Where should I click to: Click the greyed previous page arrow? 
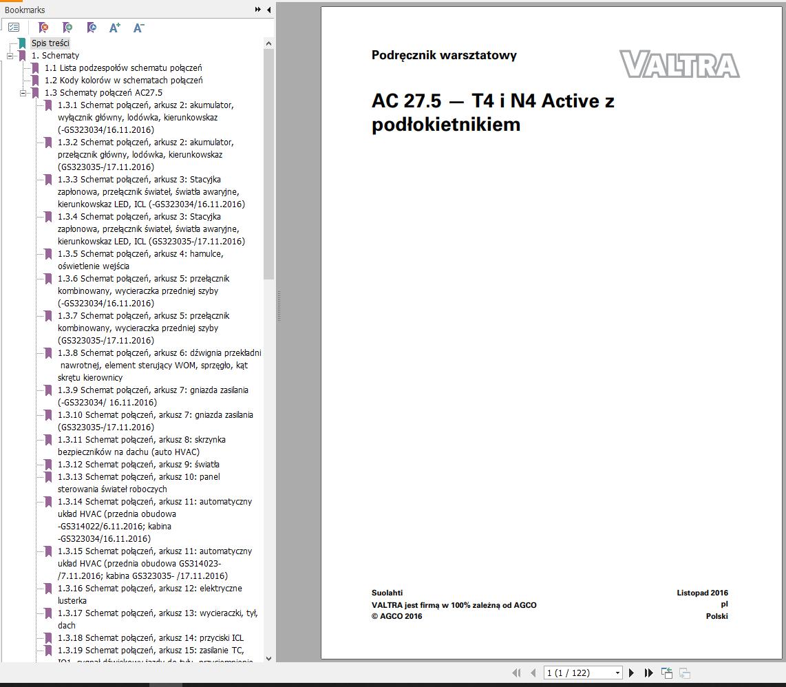click(x=533, y=673)
